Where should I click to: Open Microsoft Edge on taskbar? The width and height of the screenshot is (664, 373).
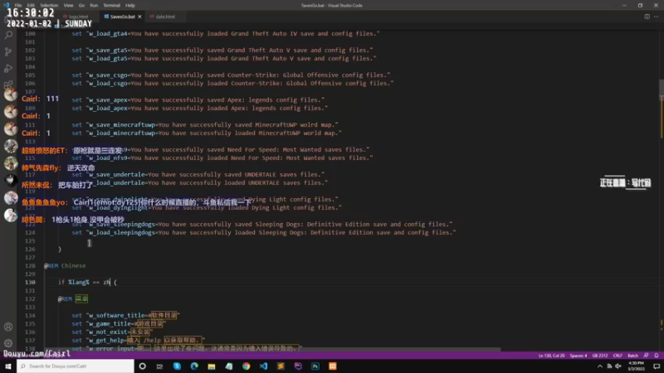(x=194, y=366)
